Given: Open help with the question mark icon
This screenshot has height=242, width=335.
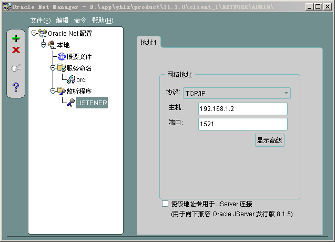Looking at the screenshot, I should tap(16, 87).
